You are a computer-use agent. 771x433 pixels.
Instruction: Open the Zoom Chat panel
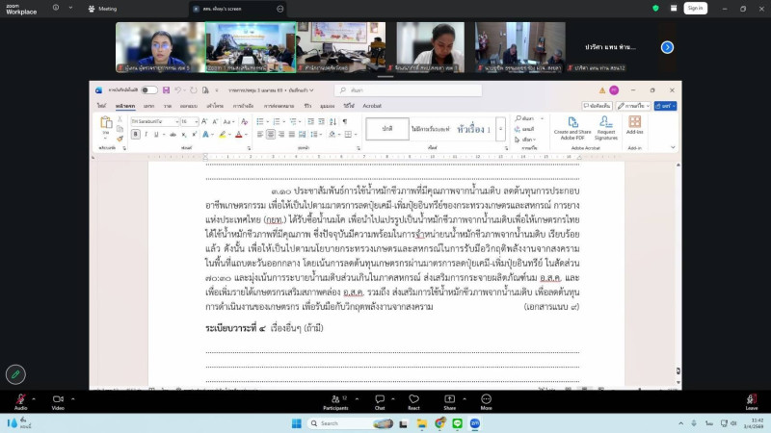(x=379, y=399)
